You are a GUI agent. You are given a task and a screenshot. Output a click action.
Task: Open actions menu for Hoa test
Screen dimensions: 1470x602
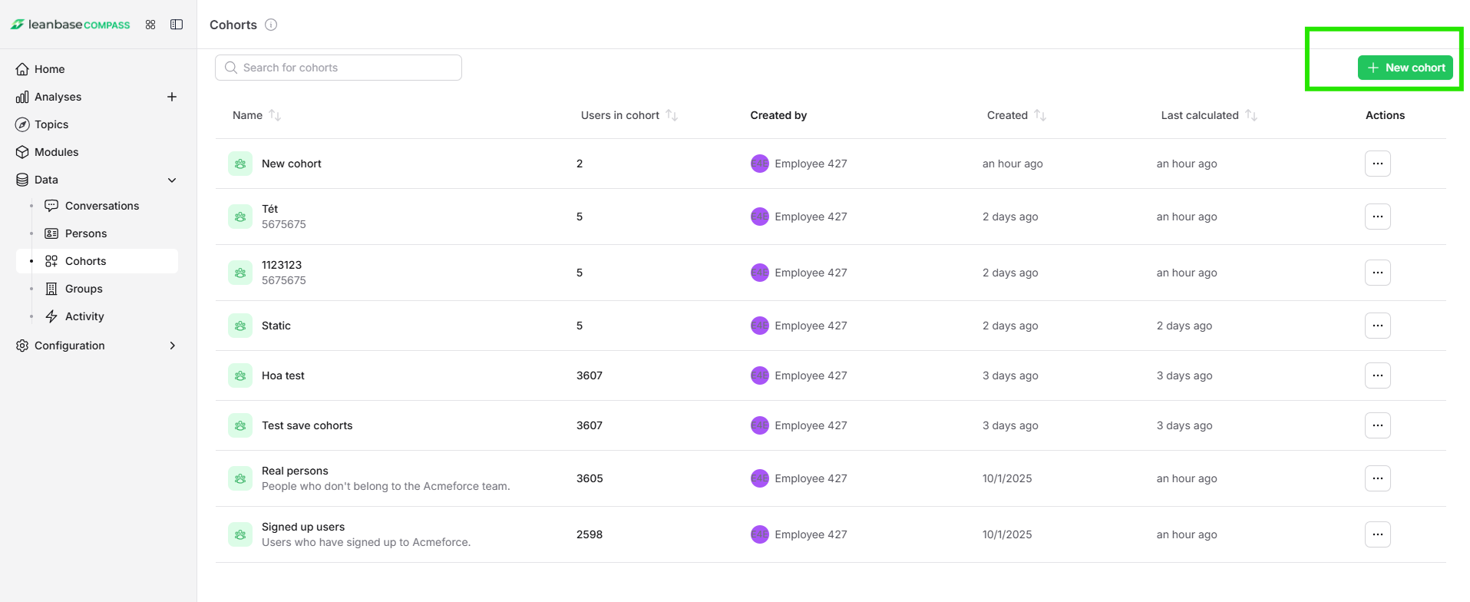[1377, 375]
